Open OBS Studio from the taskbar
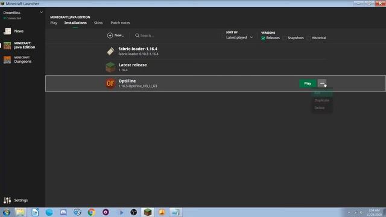 click(x=133, y=212)
